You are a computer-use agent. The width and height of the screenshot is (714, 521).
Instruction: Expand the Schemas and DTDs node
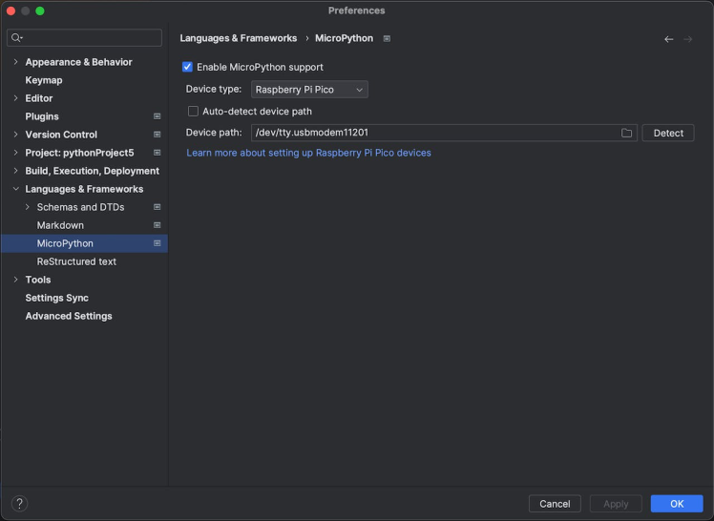(x=28, y=207)
